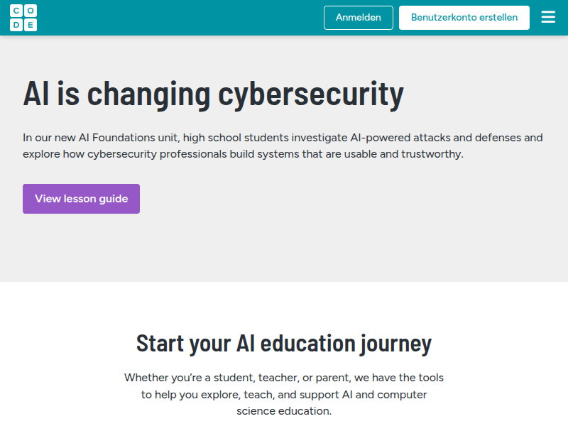Click the "Whether you're a student" paragraph

tap(284, 378)
